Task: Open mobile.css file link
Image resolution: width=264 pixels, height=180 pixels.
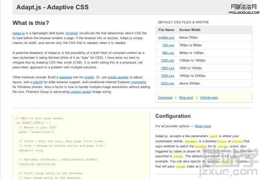Action: tap(166, 37)
